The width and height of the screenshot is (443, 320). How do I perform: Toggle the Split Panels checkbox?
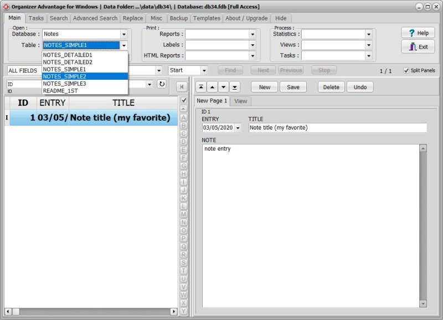click(x=406, y=70)
